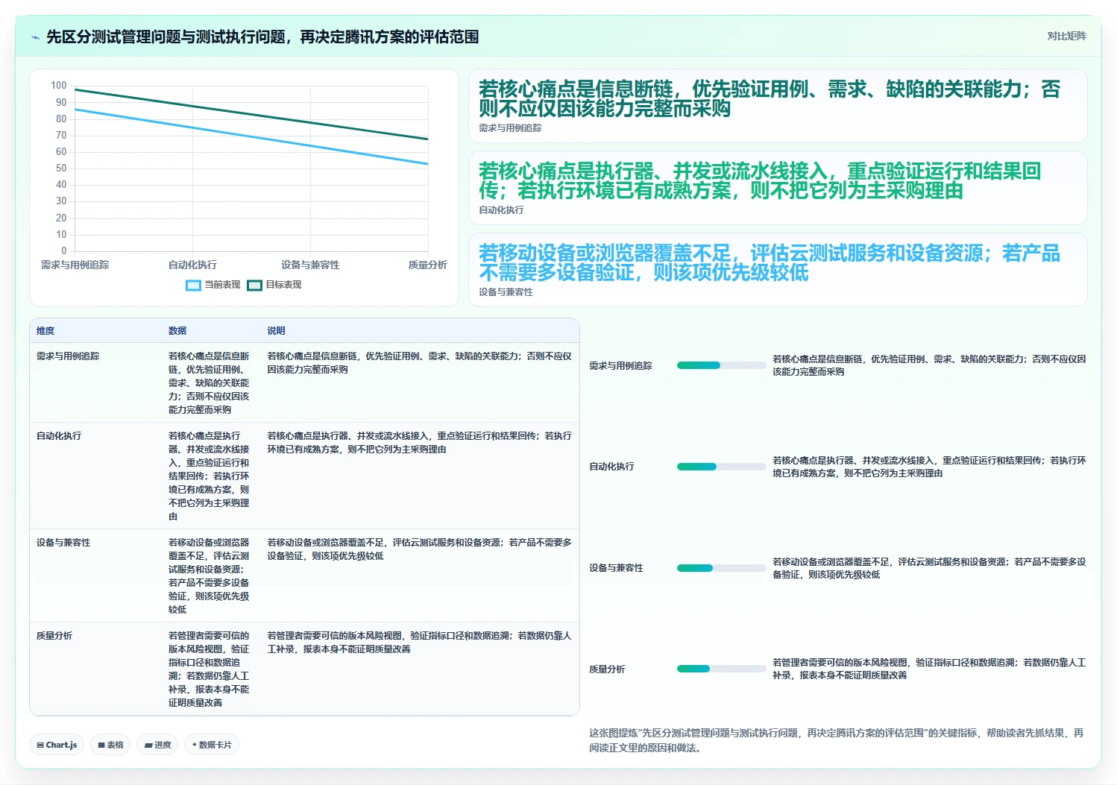1117x785 pixels.
Task: Click the Chart.js tag button
Action: [x=57, y=745]
